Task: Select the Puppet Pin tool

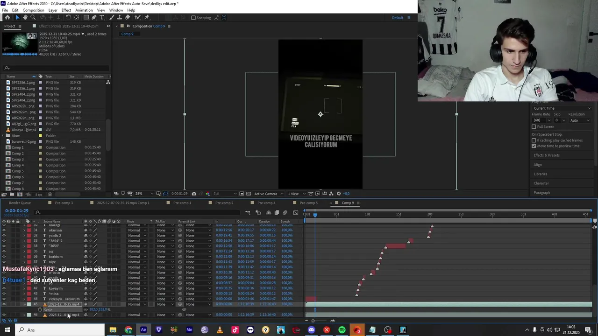Action: [147, 17]
